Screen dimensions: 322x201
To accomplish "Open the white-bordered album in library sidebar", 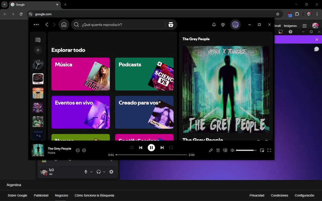I will pyautogui.click(x=38, y=79).
